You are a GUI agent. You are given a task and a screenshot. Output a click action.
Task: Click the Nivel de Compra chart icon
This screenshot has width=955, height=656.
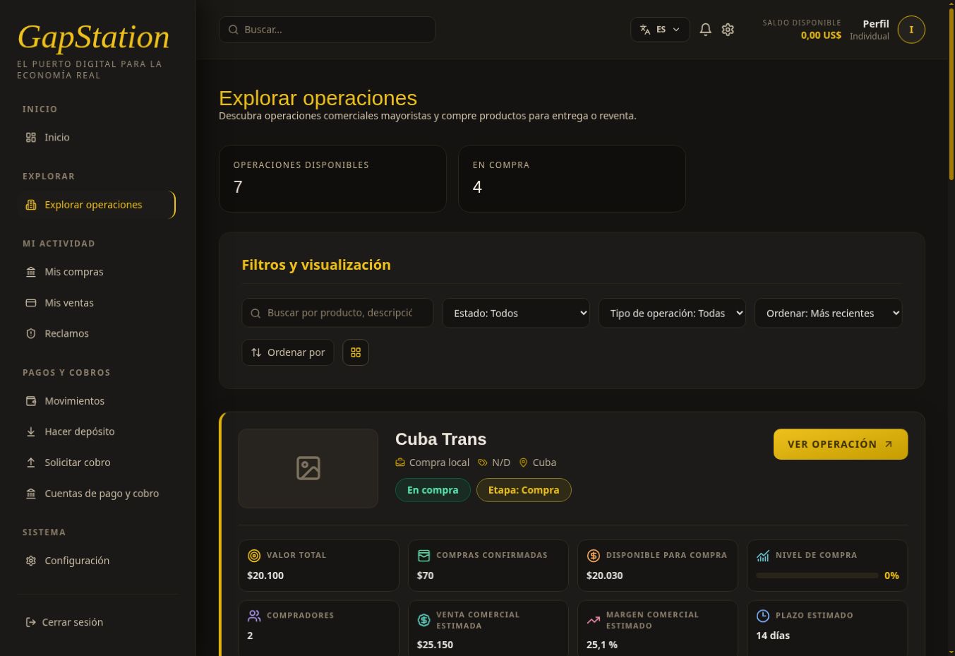763,556
